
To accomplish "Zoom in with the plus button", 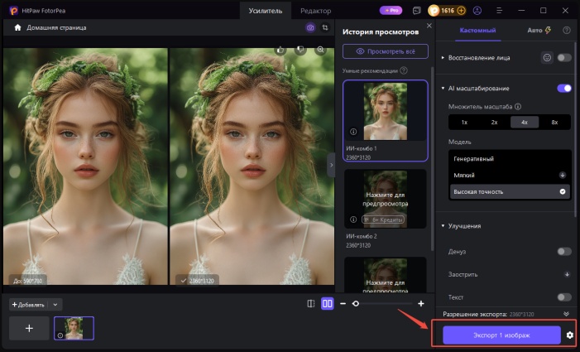I will pos(421,303).
